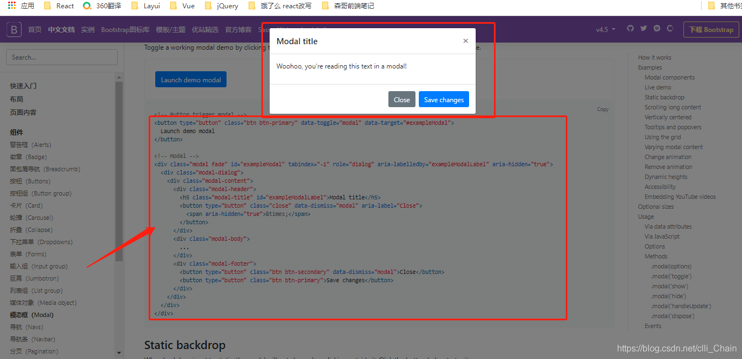Open 表单 (Forms) in sidebar
The height and width of the screenshot is (359, 742).
tap(28, 254)
